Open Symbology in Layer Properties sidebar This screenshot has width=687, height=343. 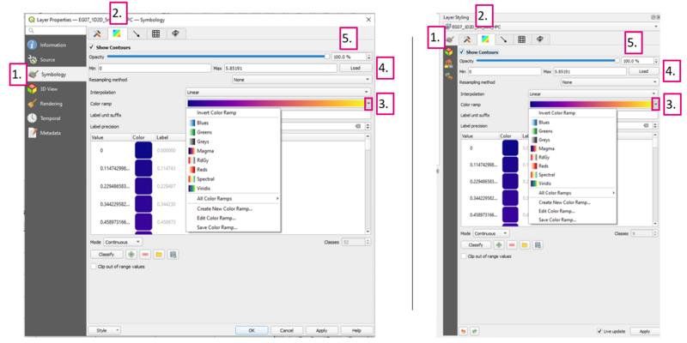(53, 75)
